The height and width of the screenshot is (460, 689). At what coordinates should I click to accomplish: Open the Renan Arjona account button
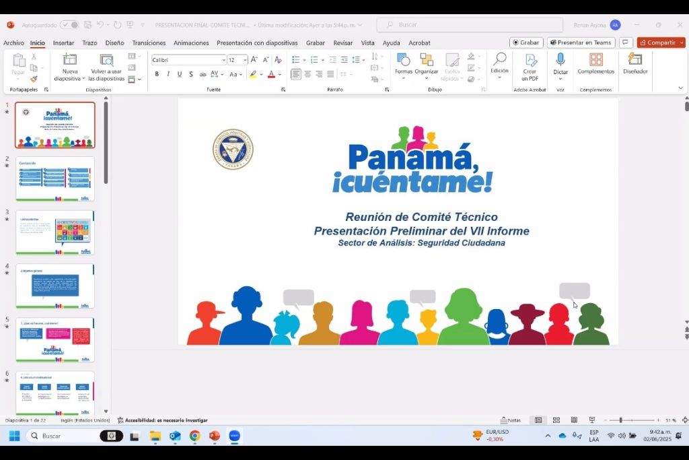(597, 25)
